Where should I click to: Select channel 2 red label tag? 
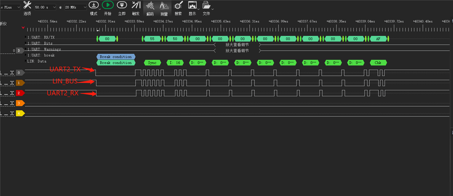pyautogui.click(x=20, y=93)
